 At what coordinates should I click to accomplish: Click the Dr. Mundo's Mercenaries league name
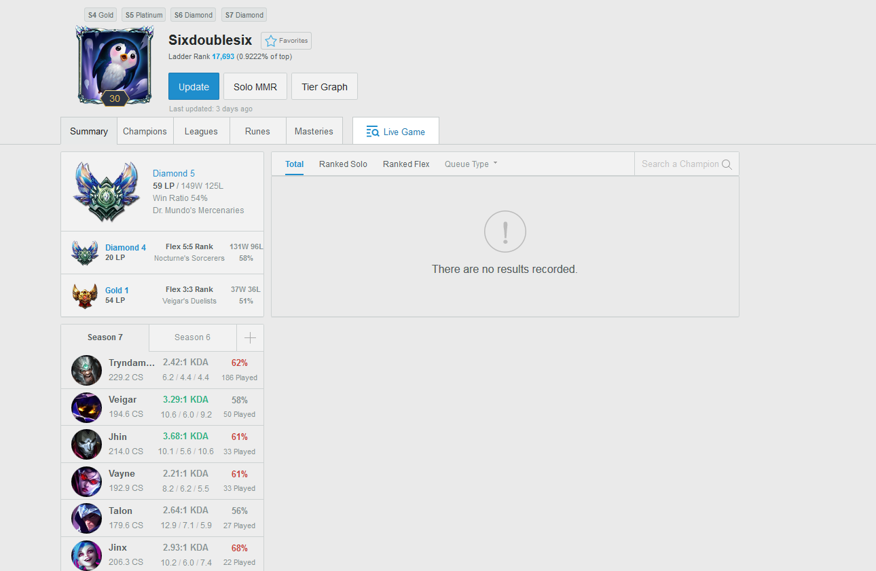point(198,210)
